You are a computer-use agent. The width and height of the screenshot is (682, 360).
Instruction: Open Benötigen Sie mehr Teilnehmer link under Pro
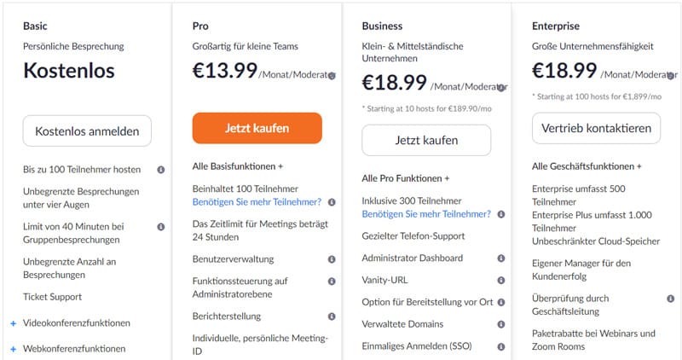pos(257,202)
